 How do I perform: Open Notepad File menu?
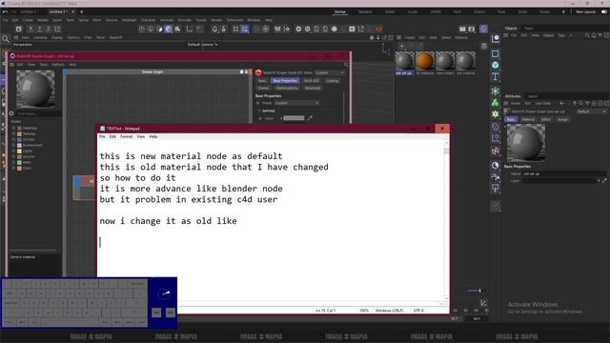point(102,136)
